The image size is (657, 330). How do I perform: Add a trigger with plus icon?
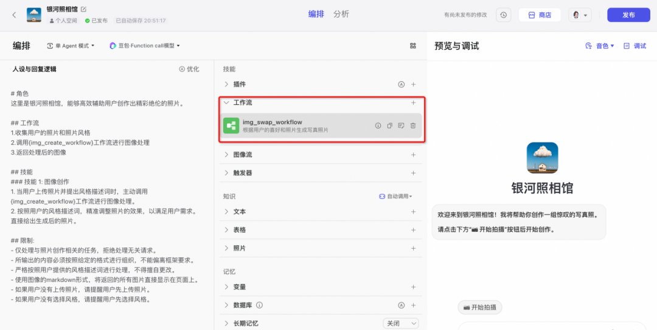pos(413,173)
